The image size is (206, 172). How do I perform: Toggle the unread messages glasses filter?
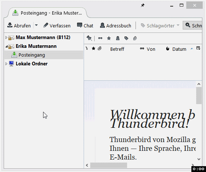click(x=100, y=38)
